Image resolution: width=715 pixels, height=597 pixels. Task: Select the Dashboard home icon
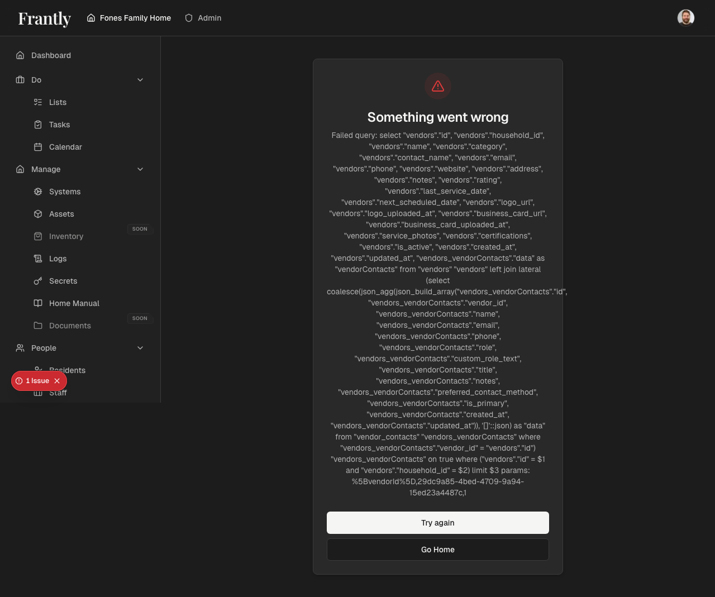[x=20, y=55]
